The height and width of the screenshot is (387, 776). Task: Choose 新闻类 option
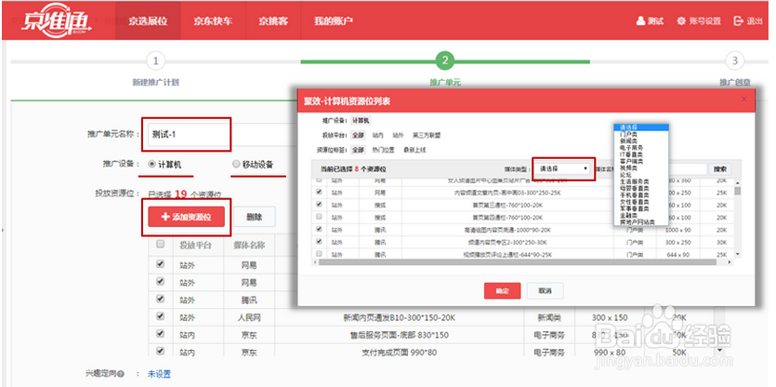click(x=641, y=141)
